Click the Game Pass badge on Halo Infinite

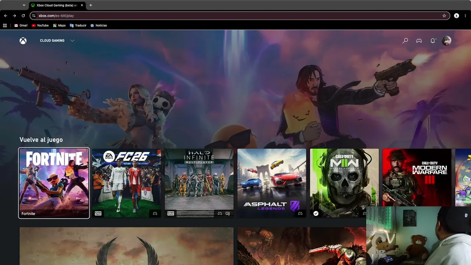coord(171,213)
